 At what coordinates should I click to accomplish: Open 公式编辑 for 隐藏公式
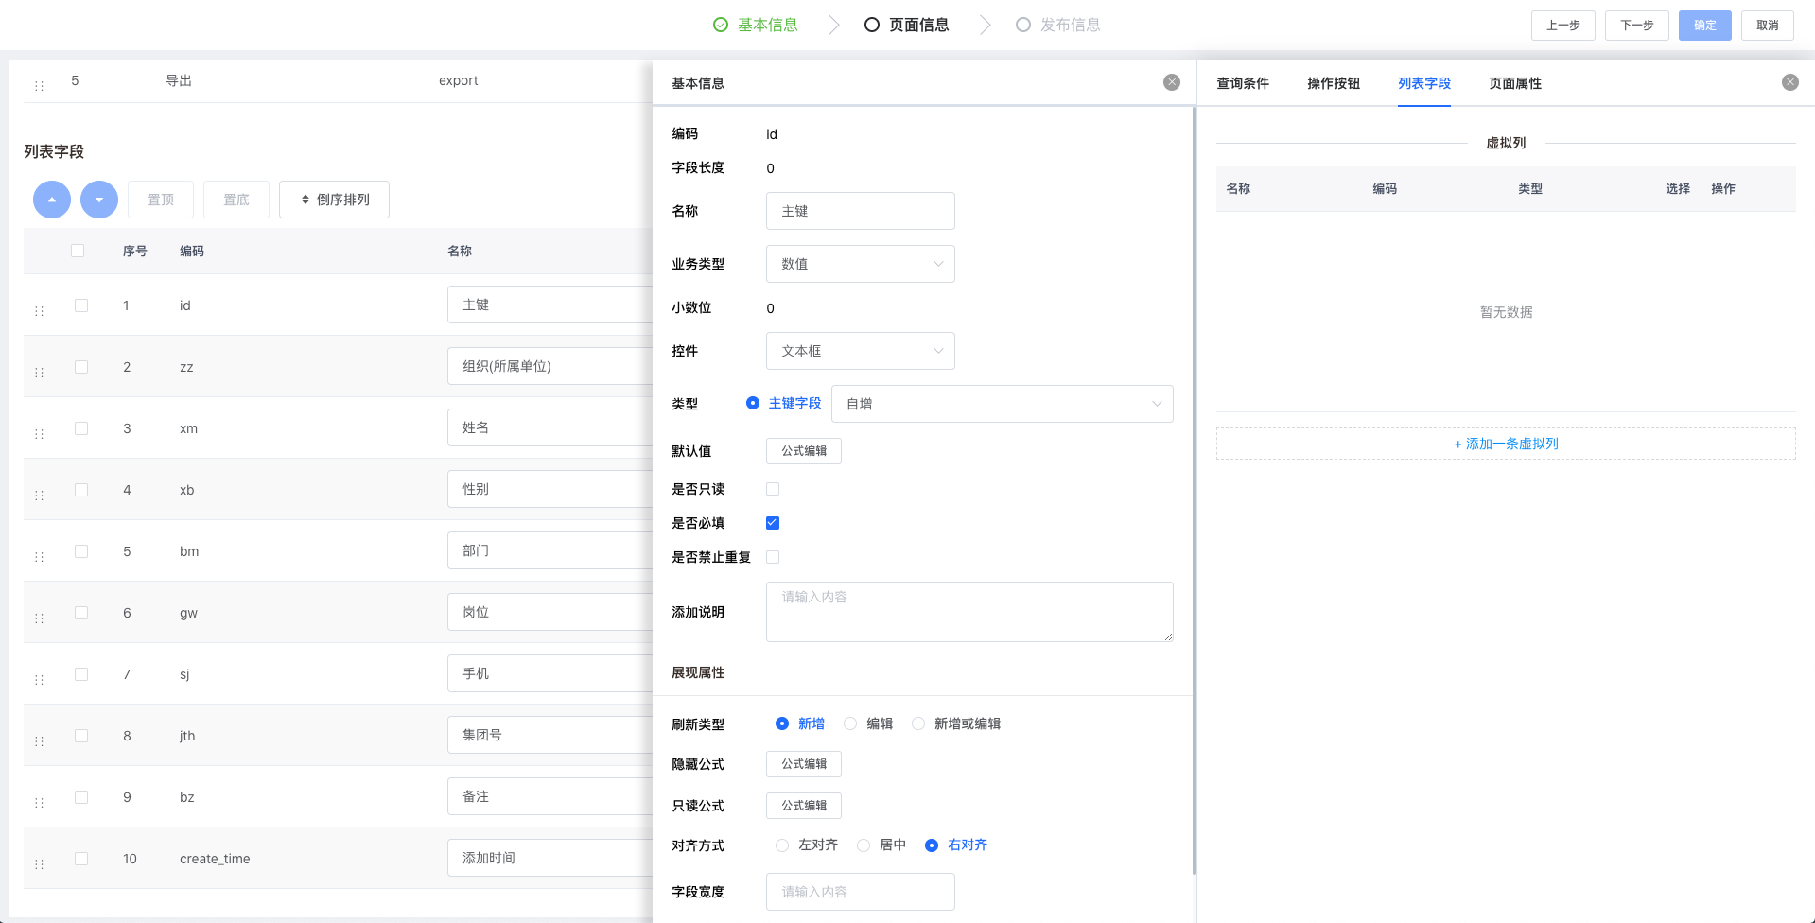click(804, 764)
